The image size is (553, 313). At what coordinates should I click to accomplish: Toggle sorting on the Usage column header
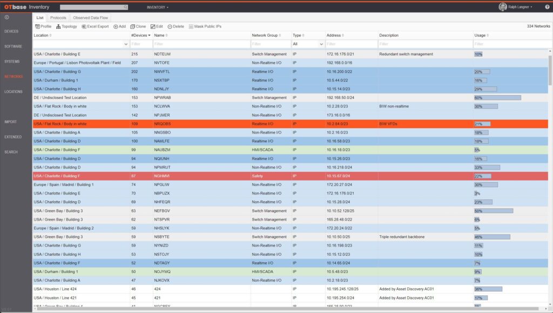(481, 35)
